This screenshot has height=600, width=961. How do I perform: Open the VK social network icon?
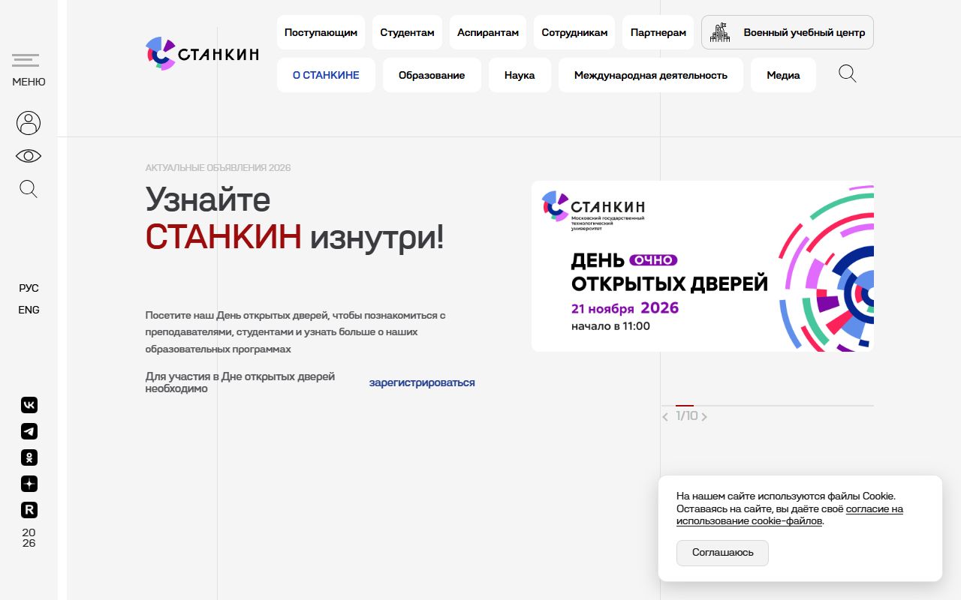[29, 405]
